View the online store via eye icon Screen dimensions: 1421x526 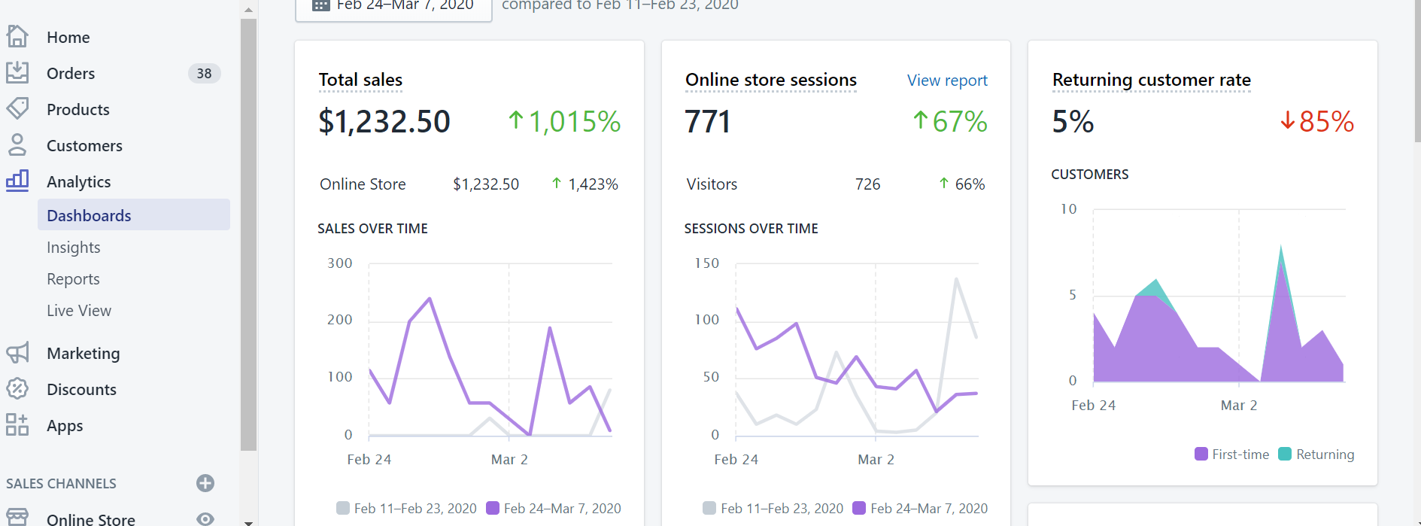click(205, 518)
